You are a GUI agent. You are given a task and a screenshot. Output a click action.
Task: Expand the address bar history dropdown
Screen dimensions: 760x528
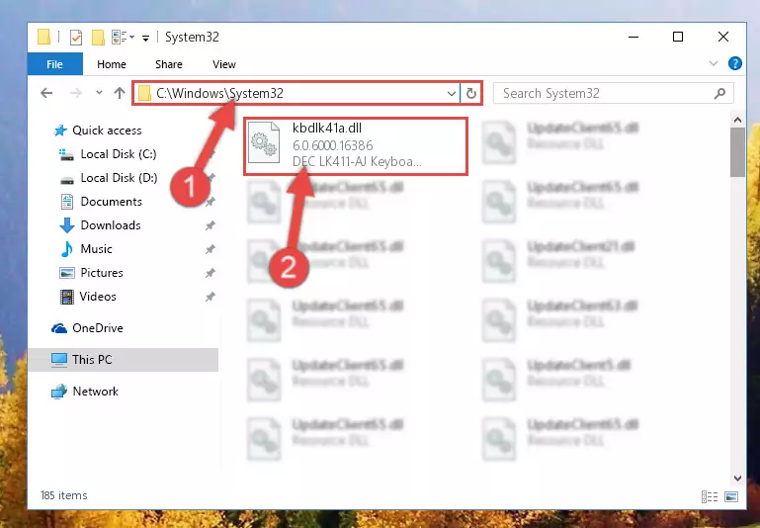tap(452, 93)
